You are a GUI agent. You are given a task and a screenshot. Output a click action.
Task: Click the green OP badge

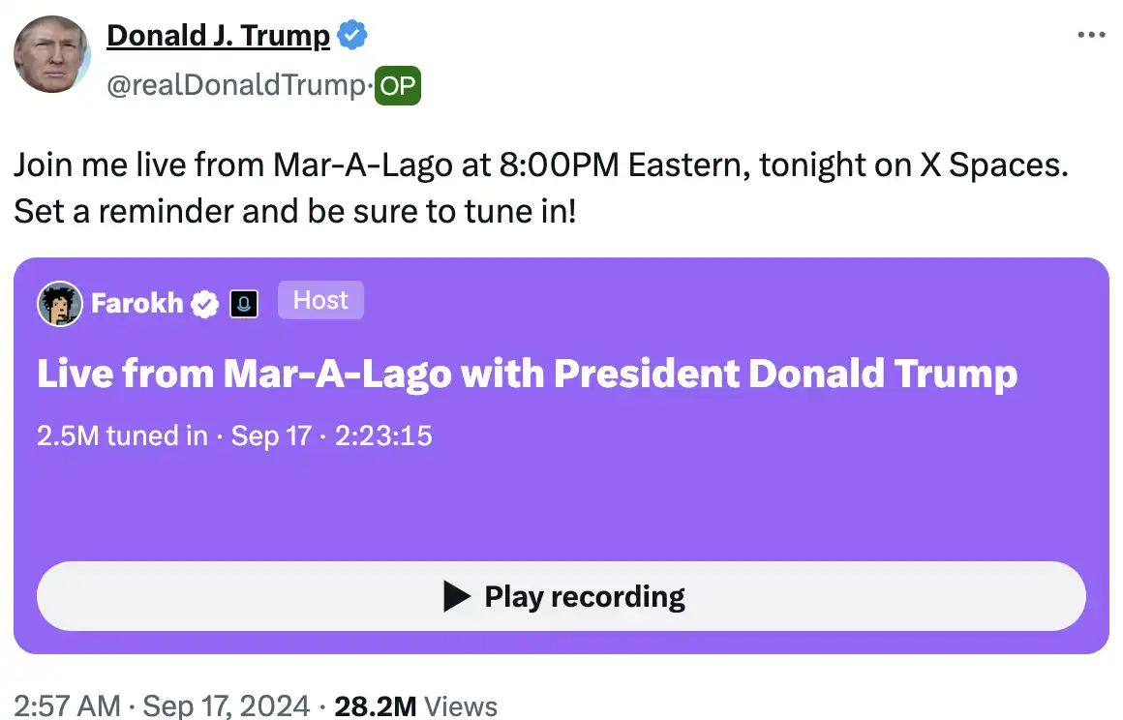point(397,87)
